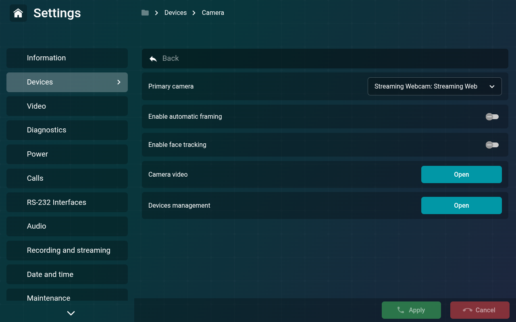Go to Devices via the breadcrumb
This screenshot has height=322, width=516.
(175, 12)
